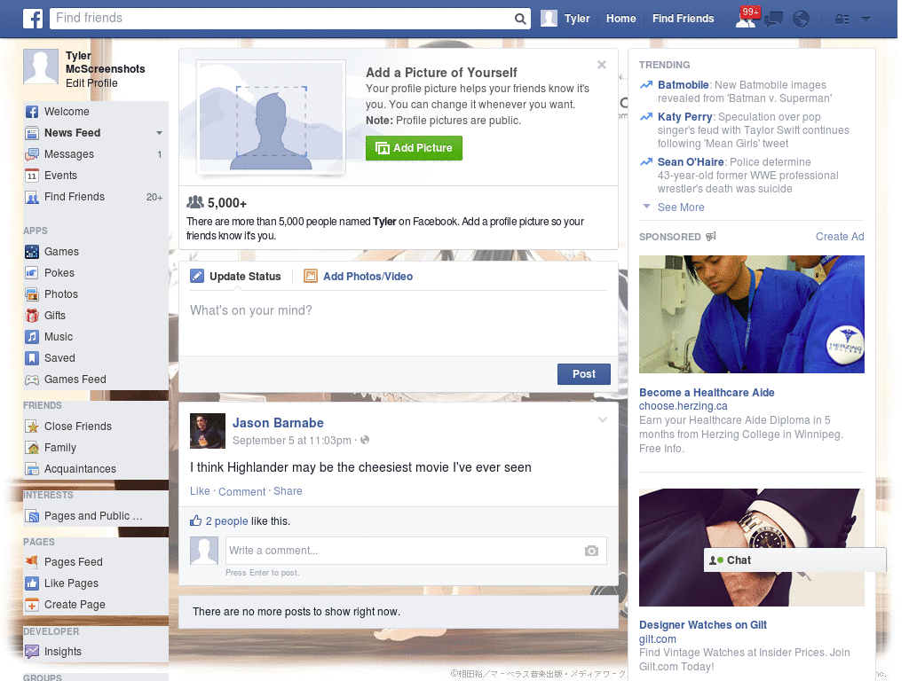Click the green Add Picture button
Image resolution: width=909 pixels, height=681 pixels.
click(x=414, y=148)
